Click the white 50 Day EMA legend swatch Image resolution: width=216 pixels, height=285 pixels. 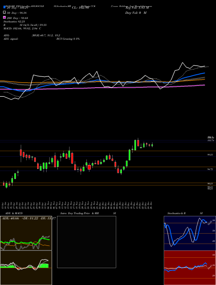point(4,13)
